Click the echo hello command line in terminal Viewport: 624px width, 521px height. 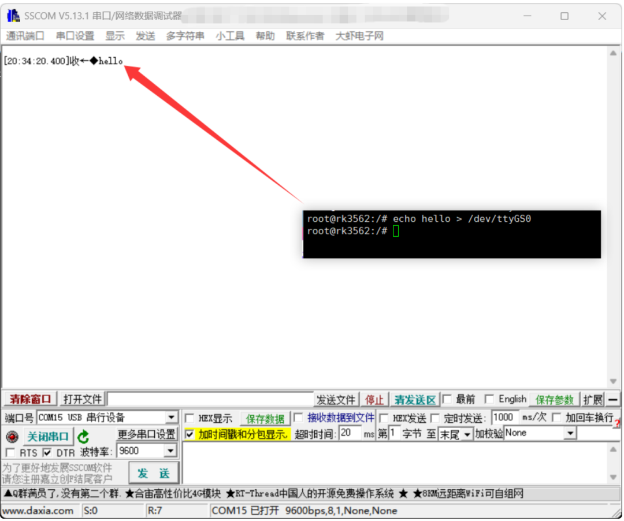(x=419, y=219)
